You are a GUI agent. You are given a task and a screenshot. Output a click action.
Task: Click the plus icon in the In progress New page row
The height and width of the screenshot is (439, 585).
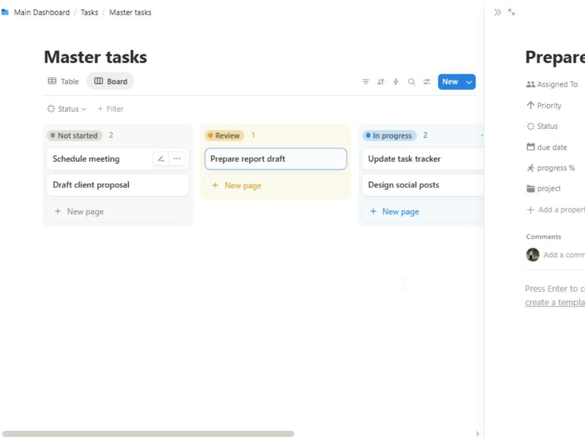tap(373, 211)
